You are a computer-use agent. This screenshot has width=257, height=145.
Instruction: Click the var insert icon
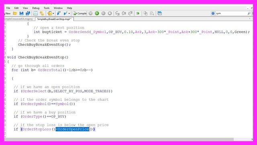coord(59,13)
